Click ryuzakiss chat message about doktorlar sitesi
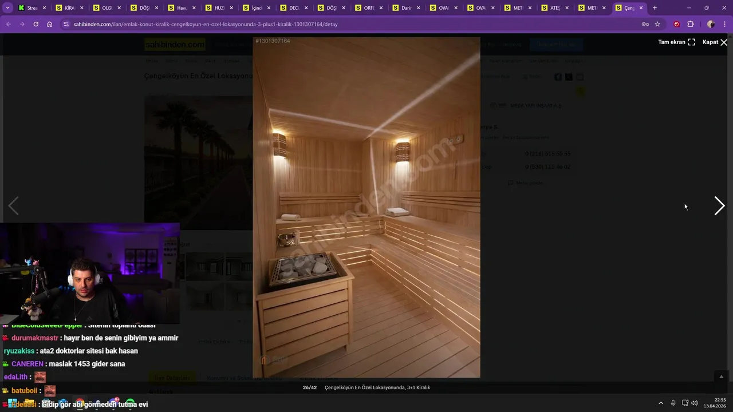 (71, 351)
